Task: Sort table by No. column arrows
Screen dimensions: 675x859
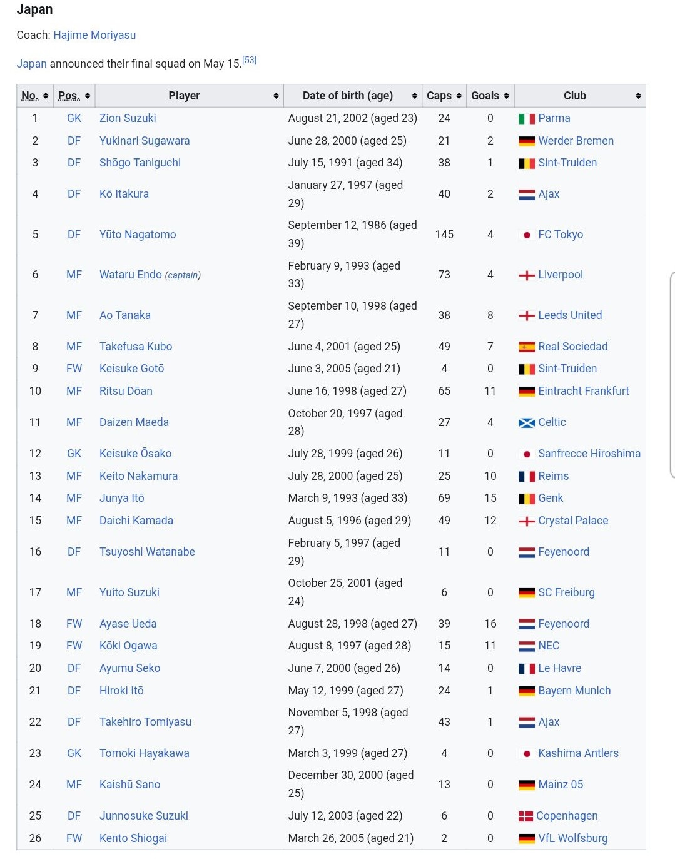Action: pos(46,96)
